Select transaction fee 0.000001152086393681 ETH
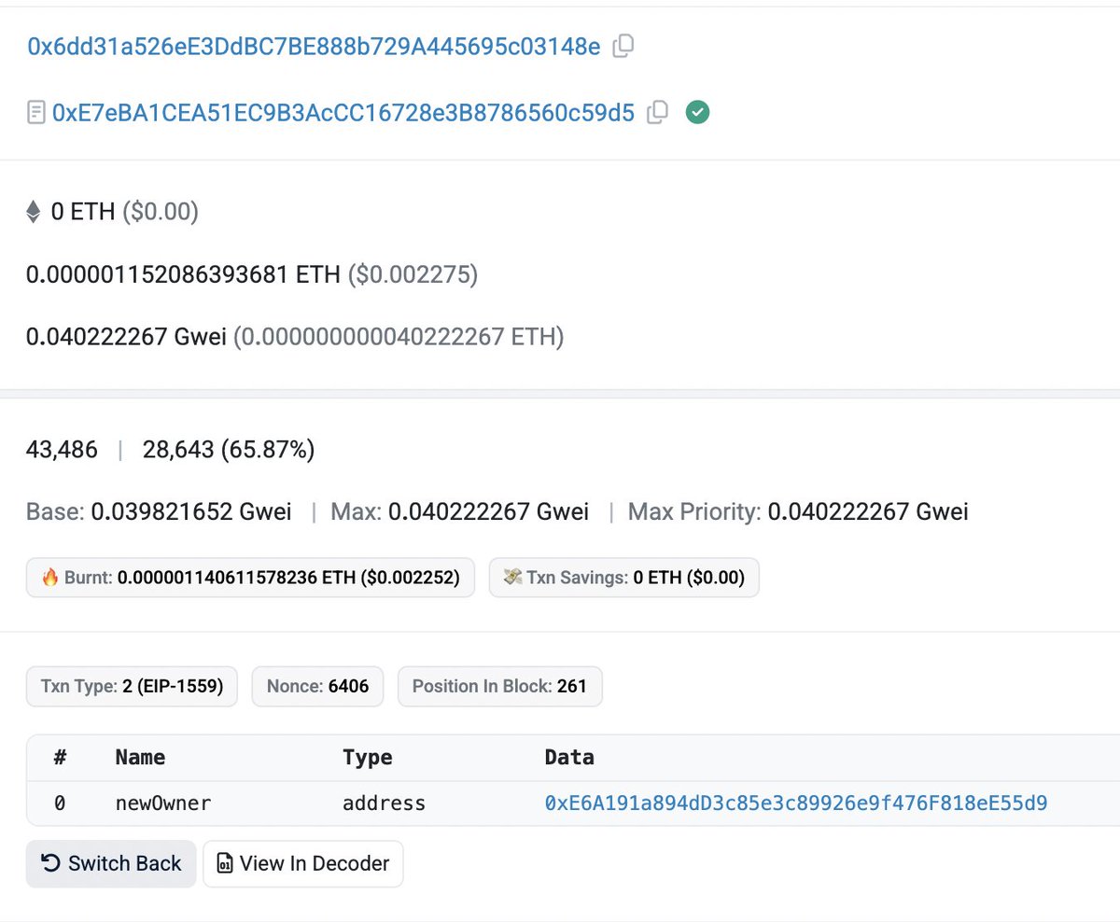1120x922 pixels. tap(184, 274)
